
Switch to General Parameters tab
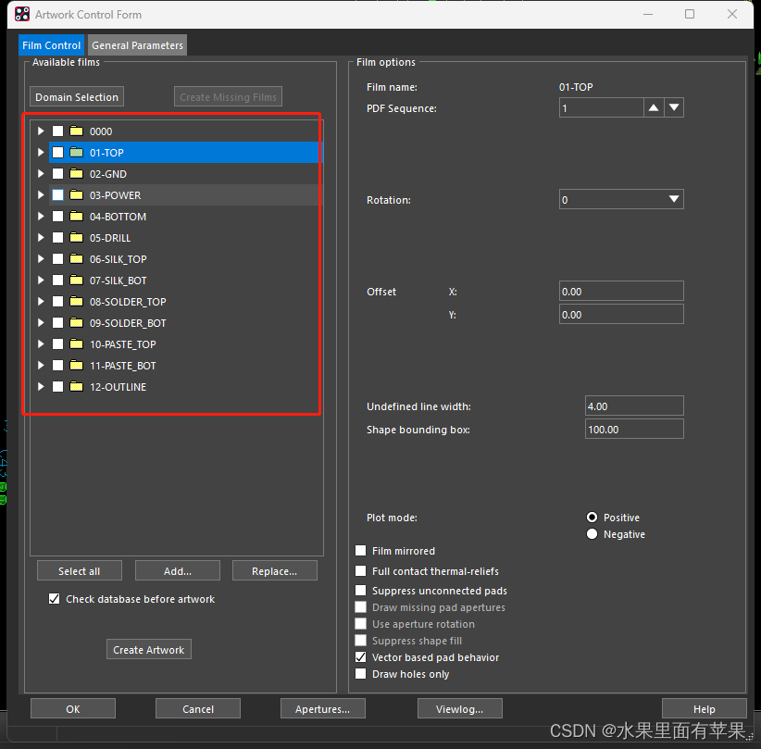(x=137, y=45)
